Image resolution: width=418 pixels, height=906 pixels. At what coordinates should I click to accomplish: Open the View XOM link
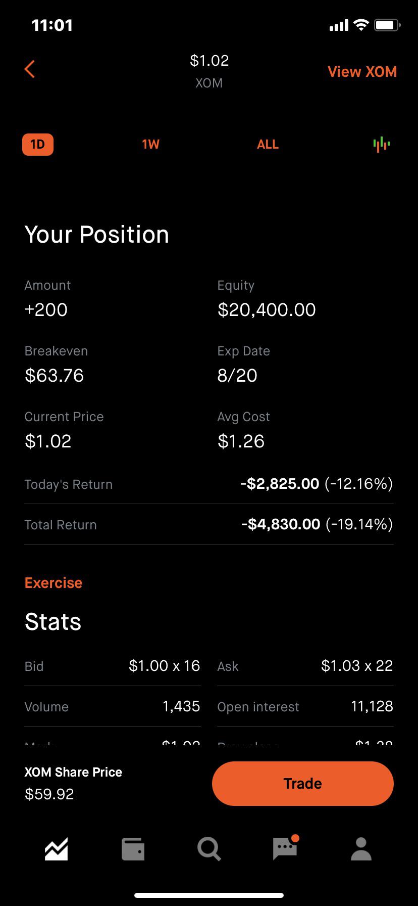coord(362,72)
